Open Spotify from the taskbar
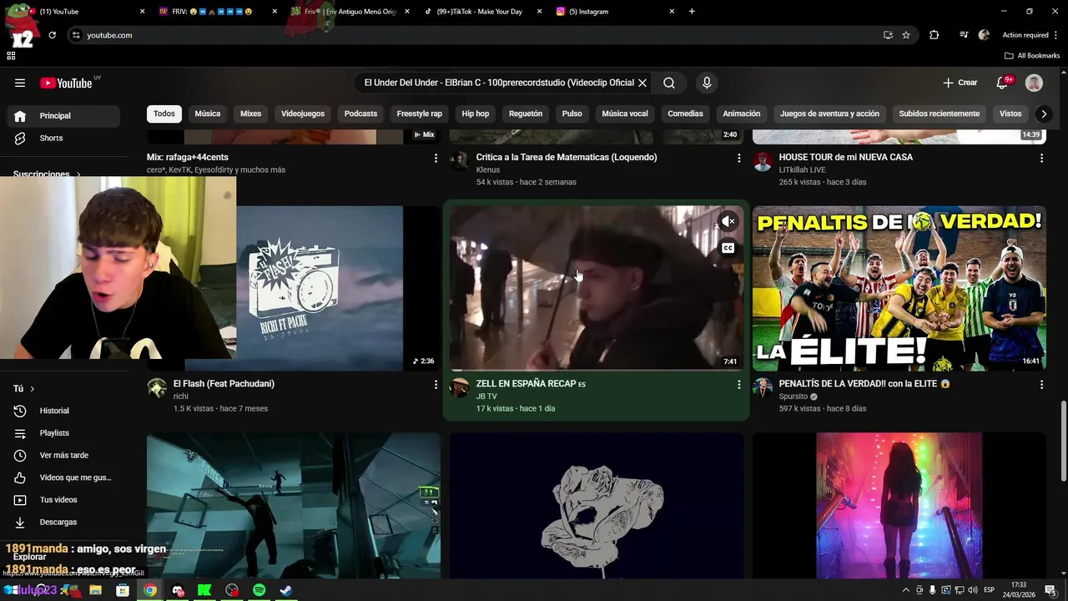The height and width of the screenshot is (601, 1068). pyautogui.click(x=259, y=590)
